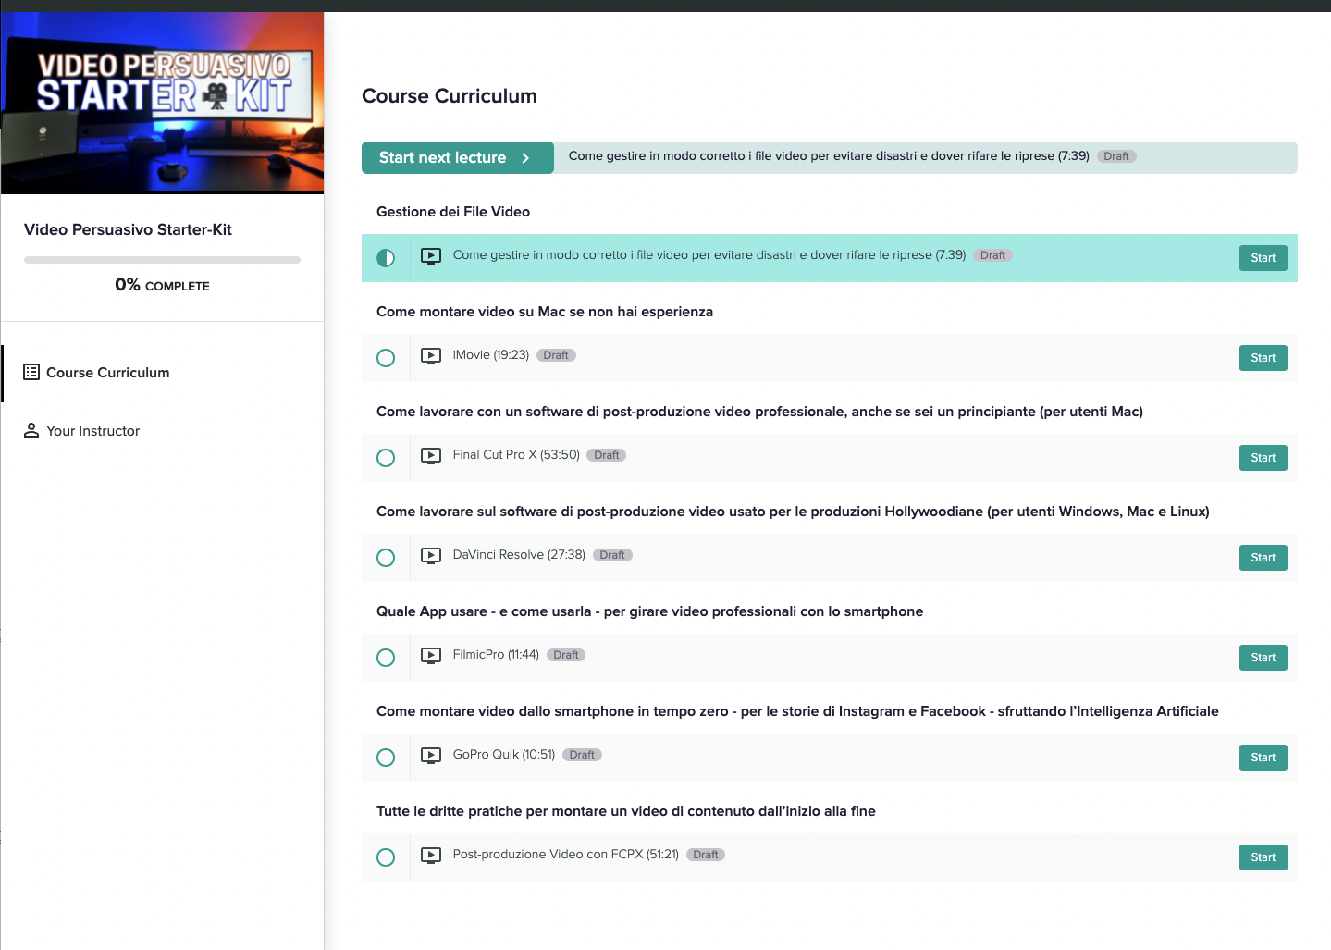The width and height of the screenshot is (1331, 950).
Task: Click the video icon next to iMovie lecture
Action: pos(431,356)
